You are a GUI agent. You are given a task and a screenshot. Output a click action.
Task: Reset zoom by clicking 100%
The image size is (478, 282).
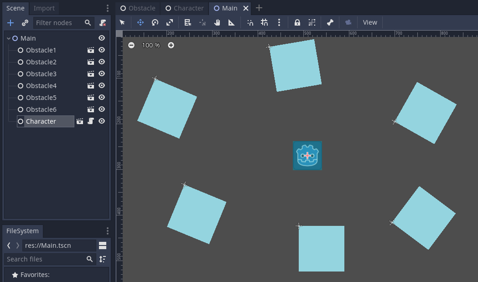151,45
